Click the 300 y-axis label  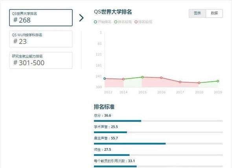pos(99,87)
